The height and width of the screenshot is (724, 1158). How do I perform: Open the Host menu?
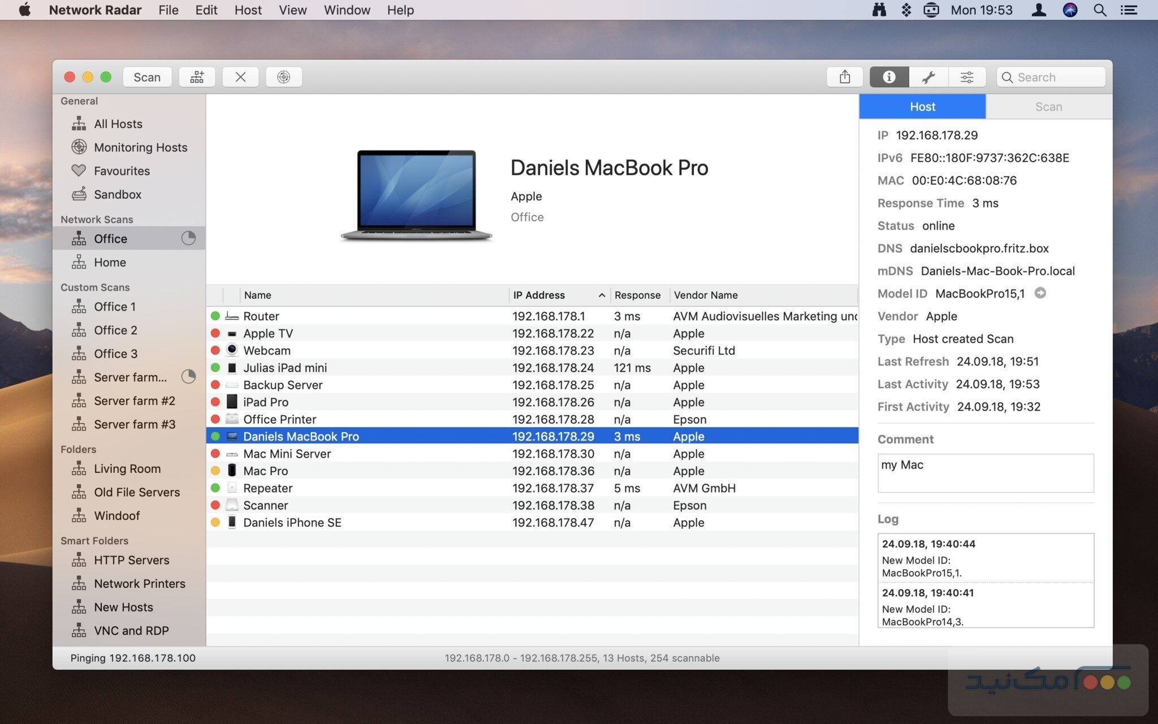tap(248, 10)
